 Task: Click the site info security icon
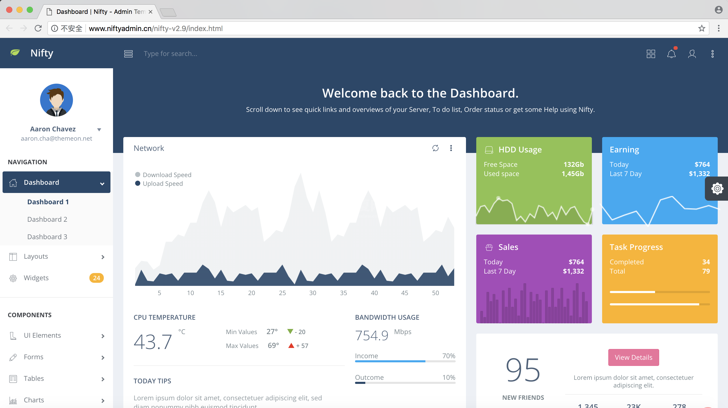54,28
